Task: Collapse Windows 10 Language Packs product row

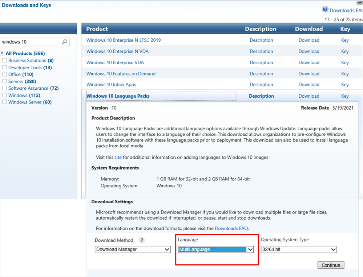Action: (118, 96)
